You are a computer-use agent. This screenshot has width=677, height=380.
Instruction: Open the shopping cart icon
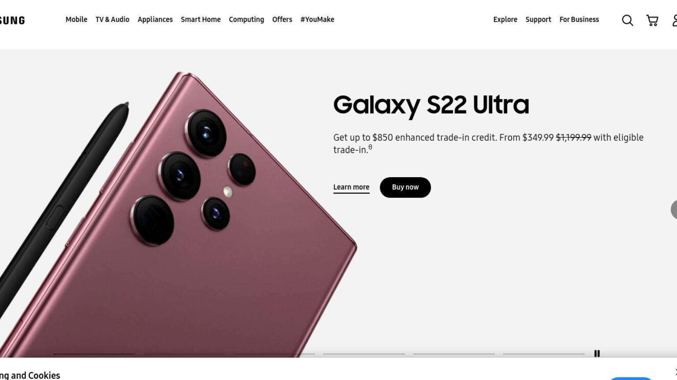(x=652, y=20)
